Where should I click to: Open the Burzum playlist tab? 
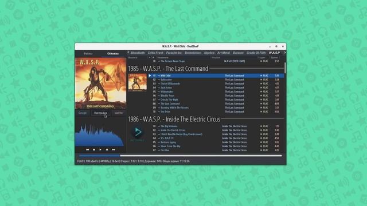pos(239,53)
